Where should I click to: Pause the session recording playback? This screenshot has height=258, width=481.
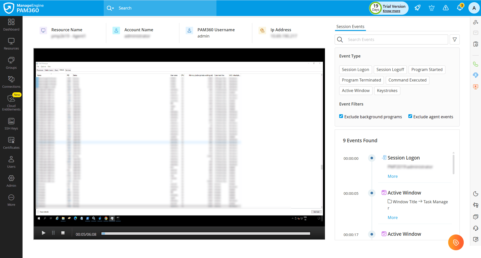click(53, 233)
